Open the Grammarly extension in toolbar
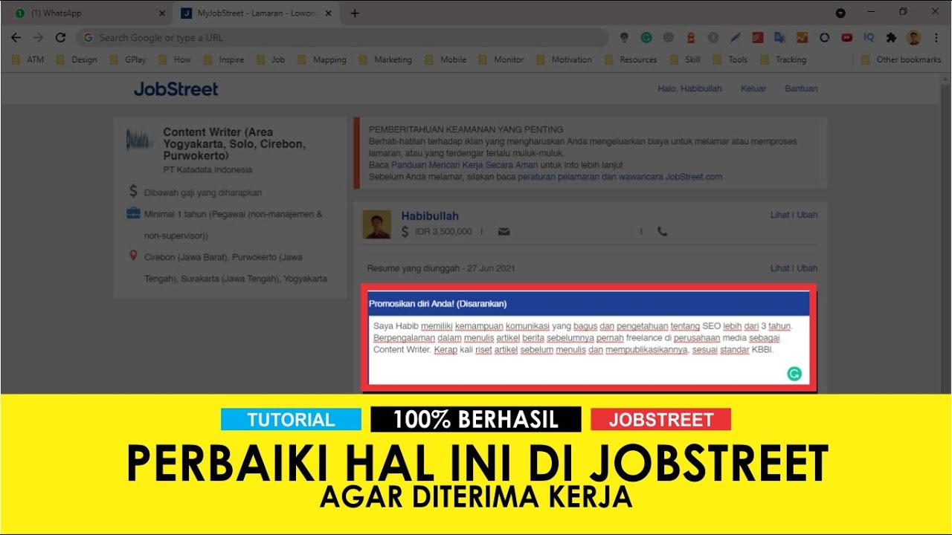Image resolution: width=952 pixels, height=535 pixels. [x=646, y=37]
